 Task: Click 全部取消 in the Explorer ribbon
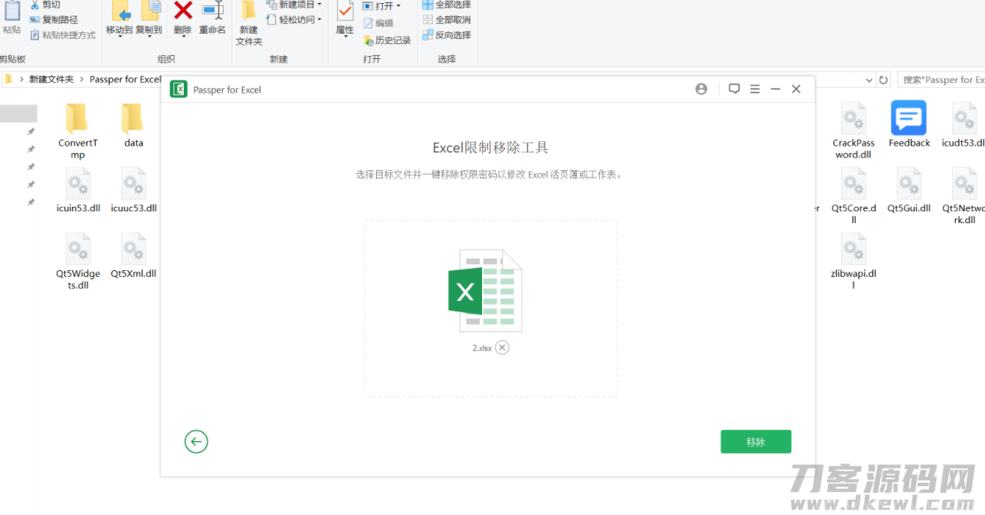tap(447, 20)
